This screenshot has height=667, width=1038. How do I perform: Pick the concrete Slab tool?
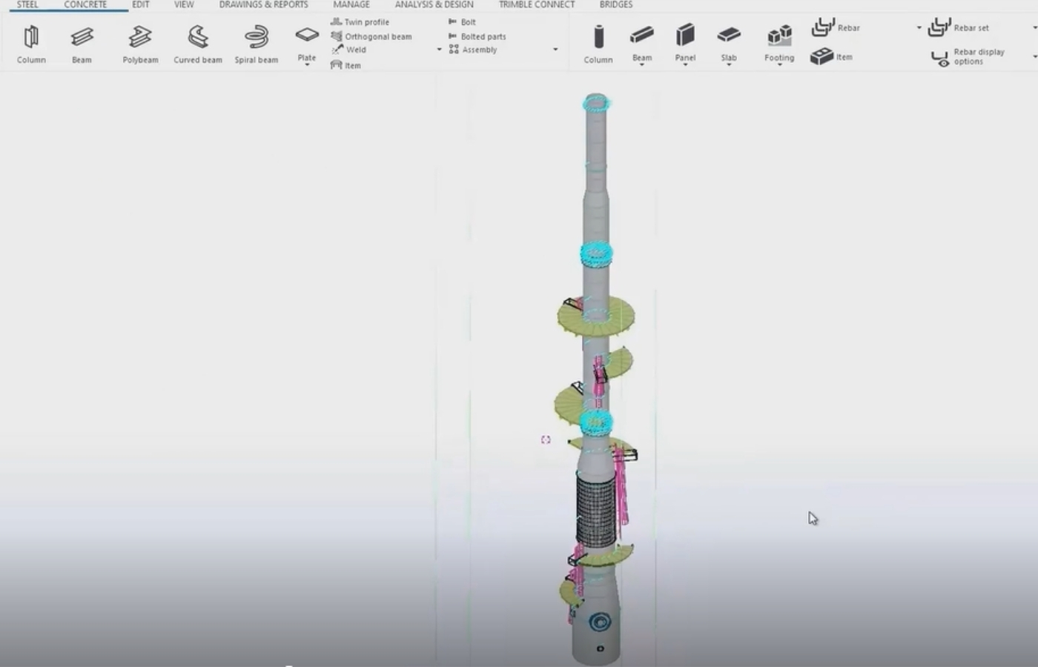[729, 41]
